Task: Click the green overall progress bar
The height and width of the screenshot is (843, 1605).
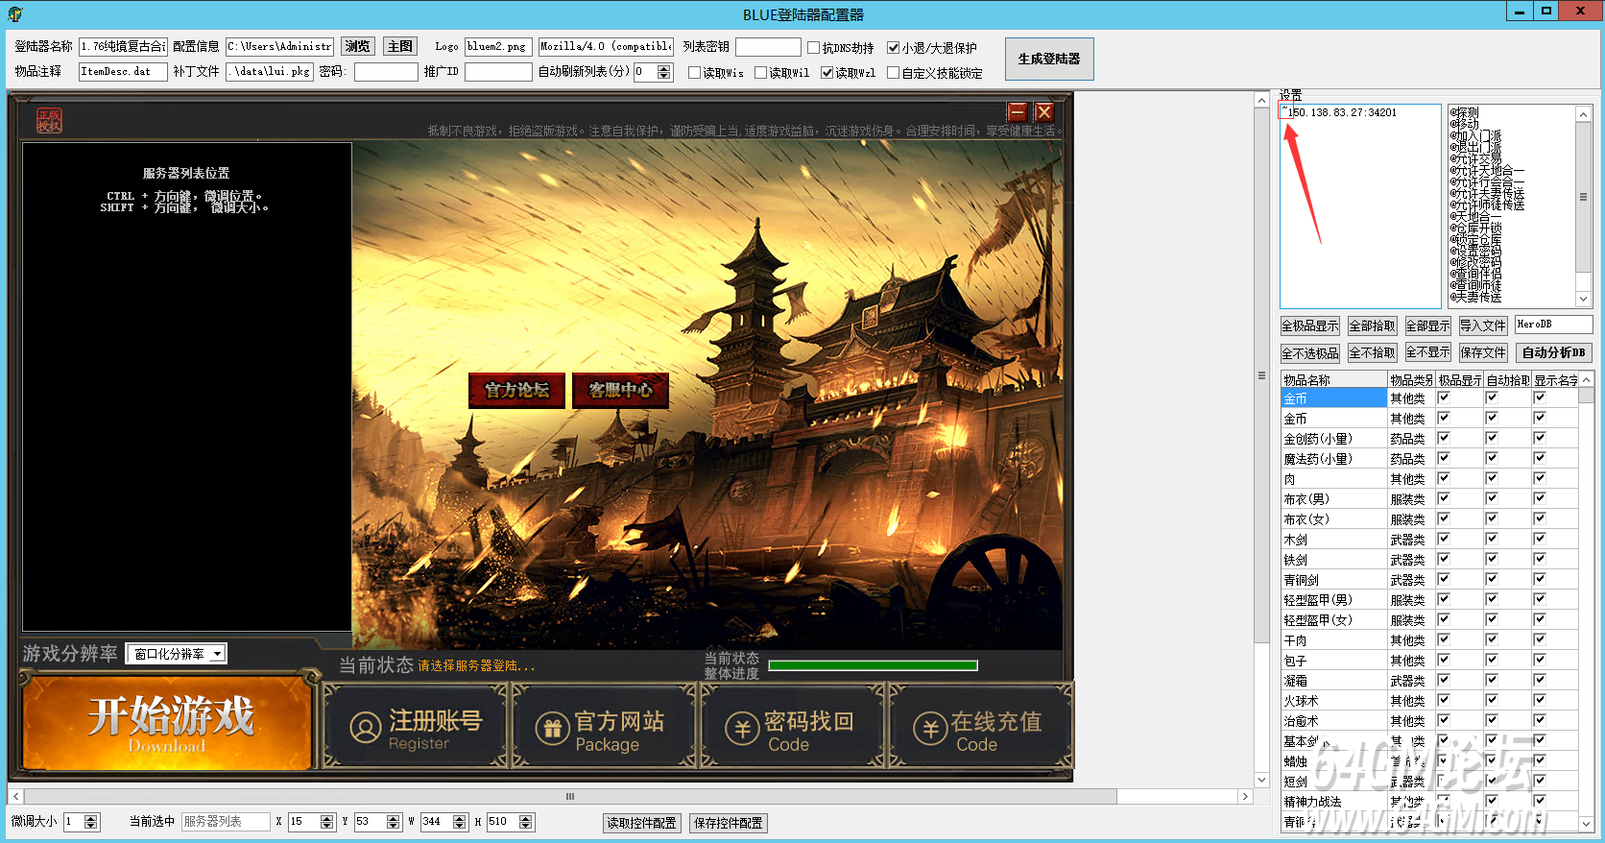Action: point(873,665)
